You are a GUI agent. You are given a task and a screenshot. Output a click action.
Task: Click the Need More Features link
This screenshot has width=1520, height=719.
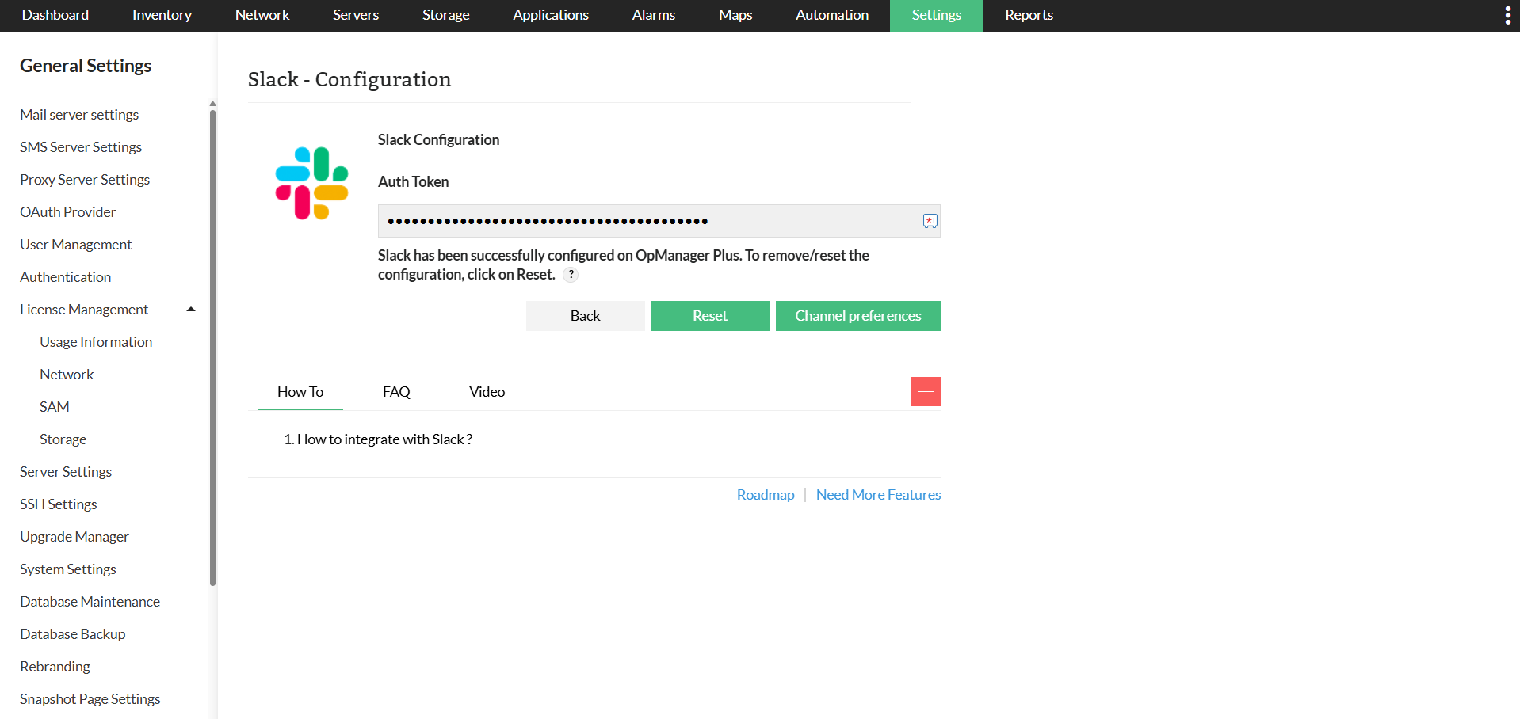(879, 495)
